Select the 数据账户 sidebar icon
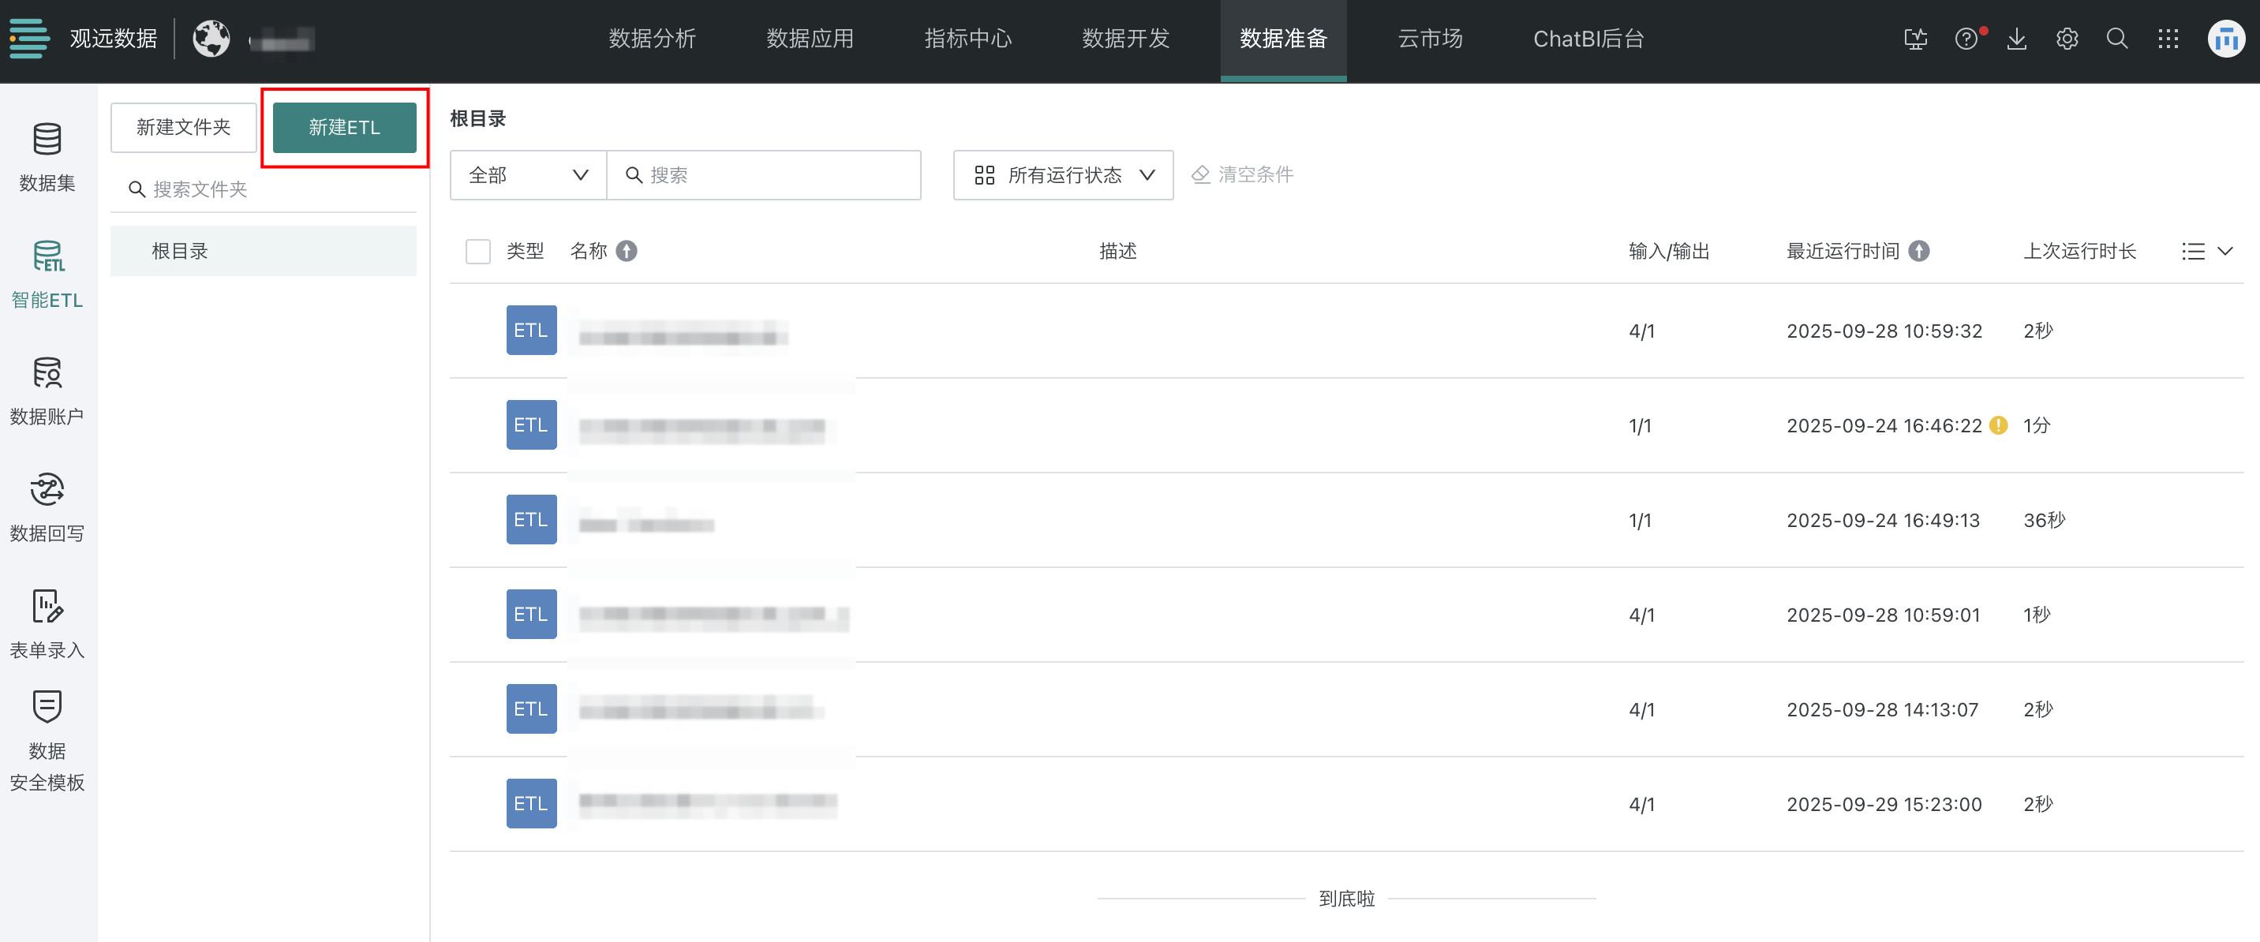Screen dimensions: 2260x942 [47, 372]
